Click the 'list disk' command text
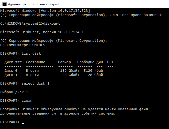Screen dimensions: 169x129 pos(31,53)
